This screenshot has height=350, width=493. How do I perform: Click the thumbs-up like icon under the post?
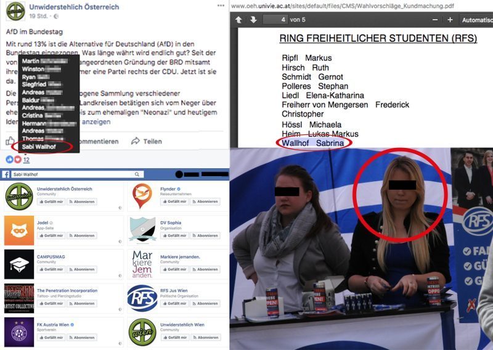10,141
